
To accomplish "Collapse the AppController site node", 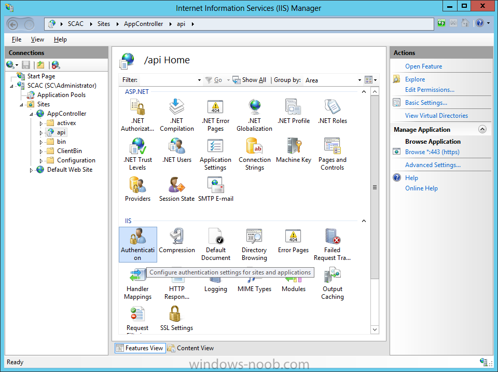I will pos(31,114).
